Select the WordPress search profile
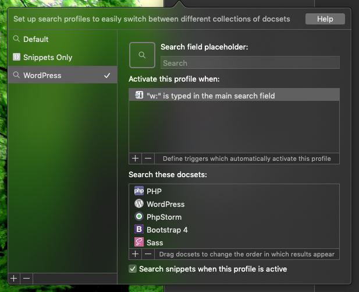Screen dimensions: 359x292 (x=62, y=75)
